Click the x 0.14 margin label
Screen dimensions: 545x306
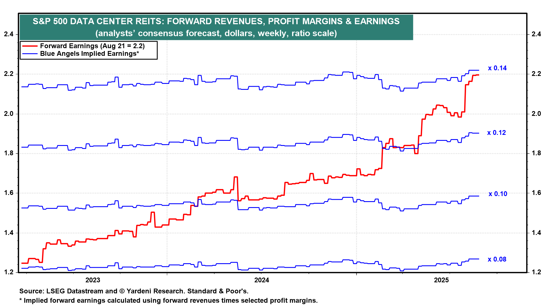click(497, 68)
